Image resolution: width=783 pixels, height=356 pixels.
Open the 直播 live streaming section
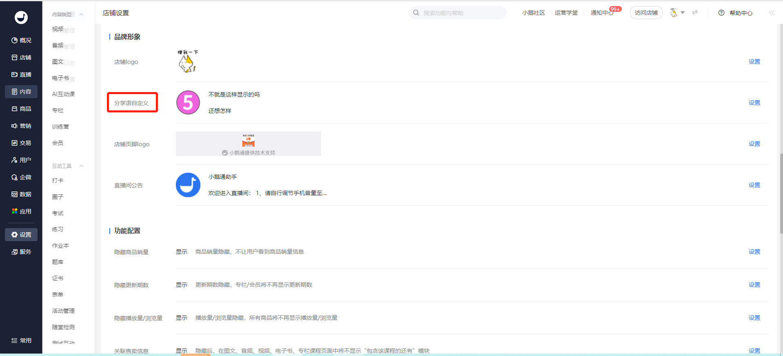pos(21,75)
